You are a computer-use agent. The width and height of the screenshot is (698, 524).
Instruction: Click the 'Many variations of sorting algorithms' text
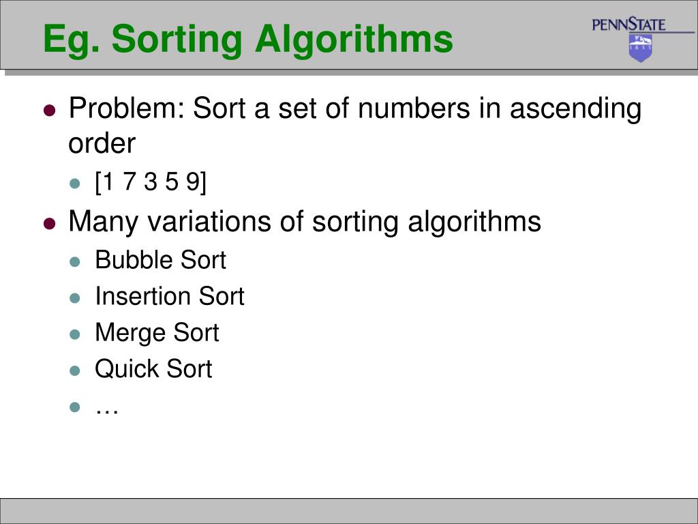pyautogui.click(x=305, y=222)
